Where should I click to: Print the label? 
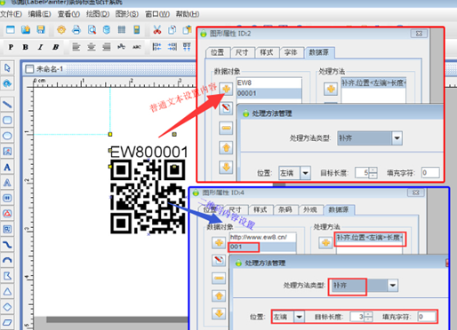[x=76, y=29]
